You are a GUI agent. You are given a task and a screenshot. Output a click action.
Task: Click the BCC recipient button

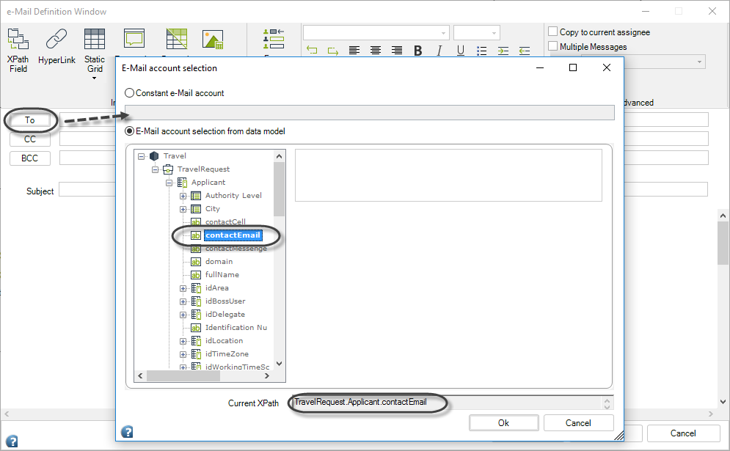(30, 158)
